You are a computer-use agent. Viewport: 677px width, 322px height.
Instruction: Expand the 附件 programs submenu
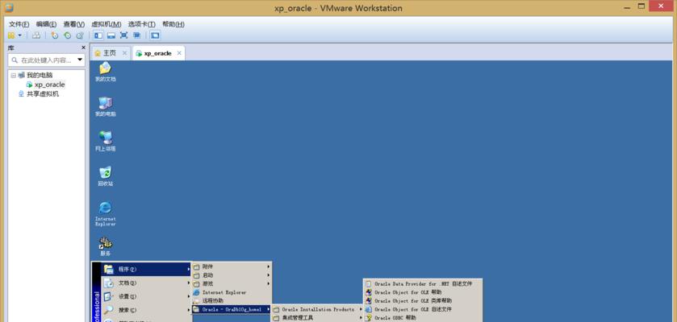(x=232, y=266)
